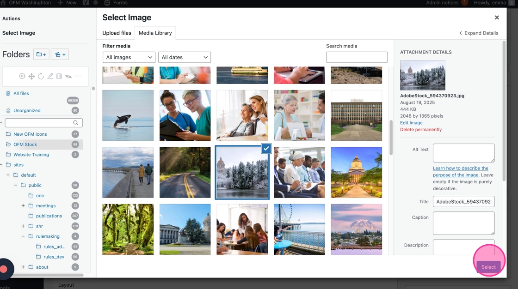Open the New OFM Icons folder
The height and width of the screenshot is (289, 518).
click(x=30, y=134)
